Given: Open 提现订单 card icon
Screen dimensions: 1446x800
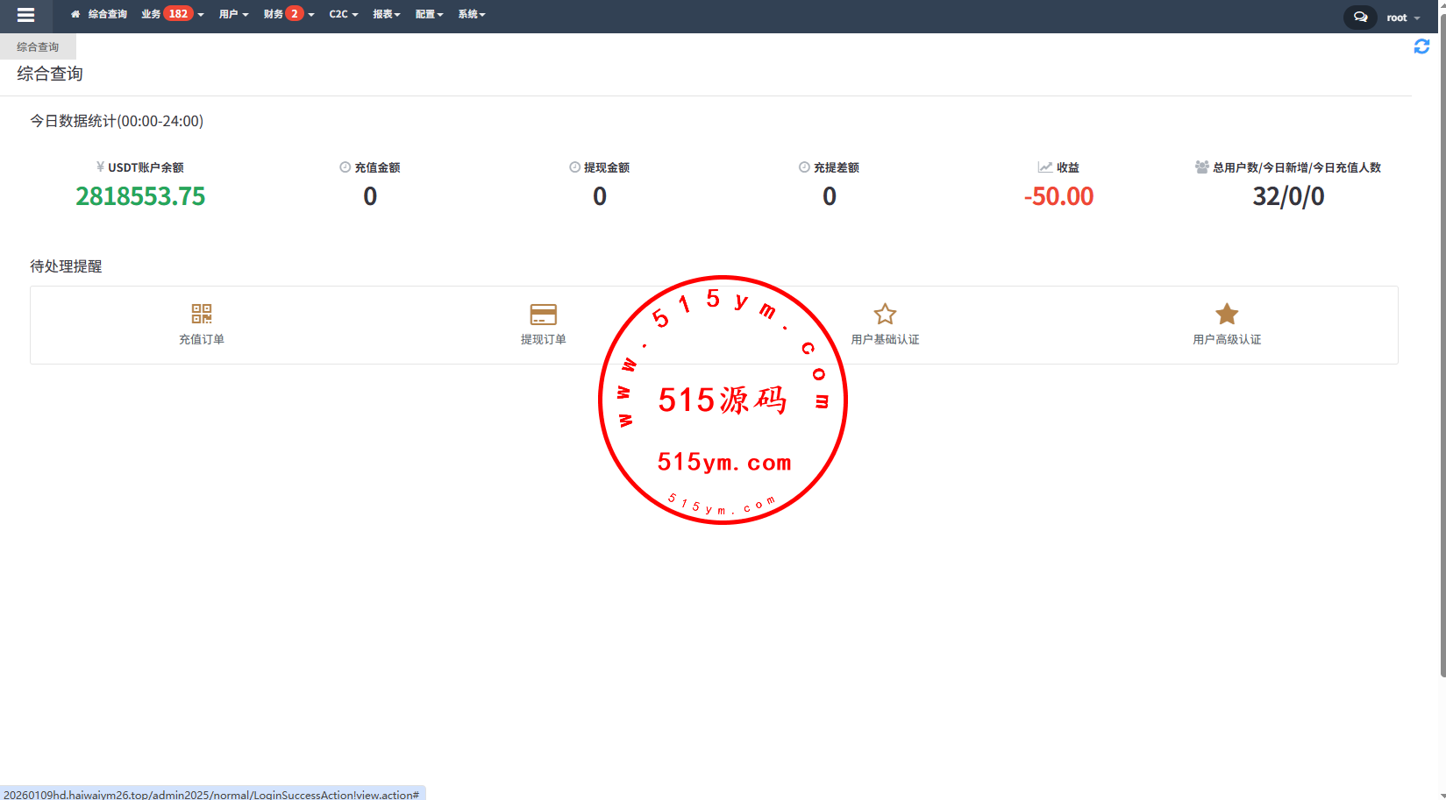Looking at the screenshot, I should 543,314.
